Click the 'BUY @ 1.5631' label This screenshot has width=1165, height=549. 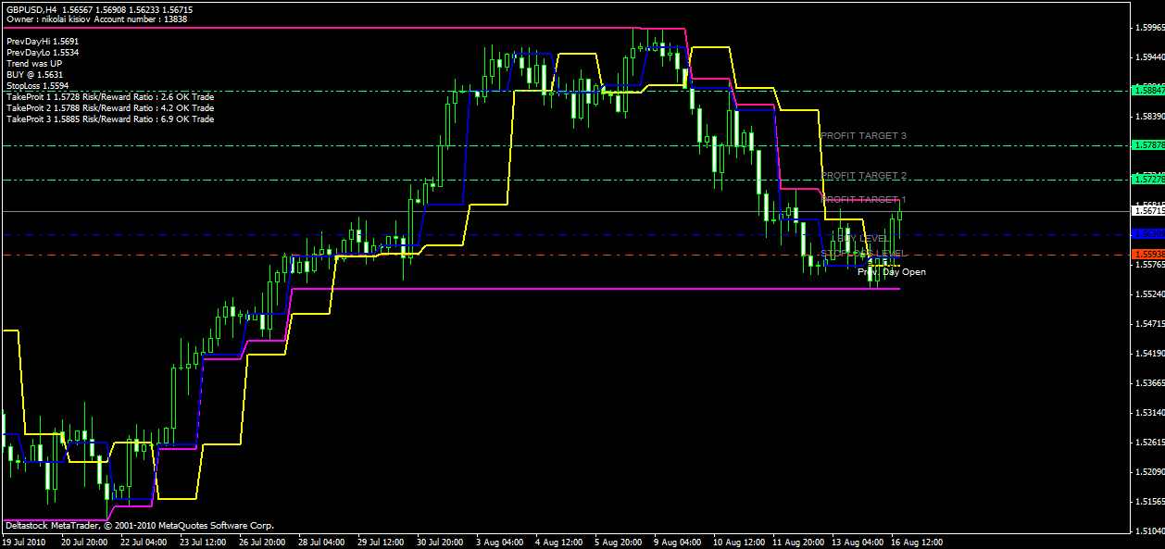(34, 75)
